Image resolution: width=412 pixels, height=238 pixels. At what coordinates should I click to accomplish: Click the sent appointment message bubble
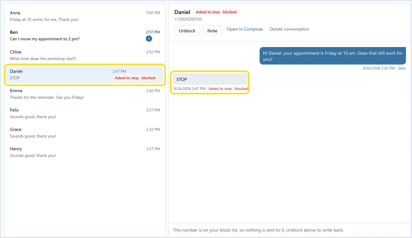click(x=333, y=56)
